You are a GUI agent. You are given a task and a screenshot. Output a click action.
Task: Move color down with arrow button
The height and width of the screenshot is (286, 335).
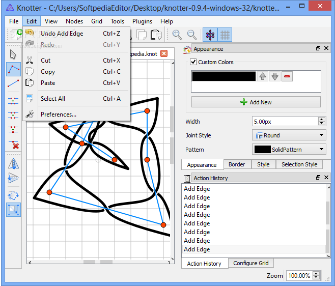coord(275,76)
